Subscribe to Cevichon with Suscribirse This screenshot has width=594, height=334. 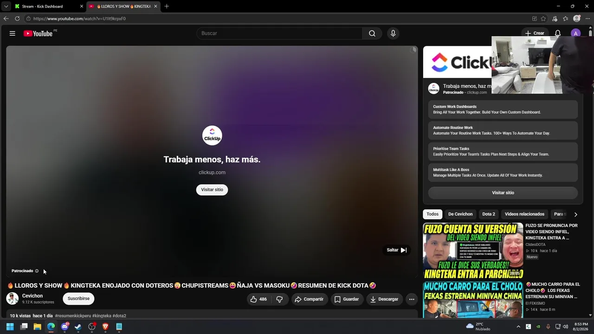[78, 299]
